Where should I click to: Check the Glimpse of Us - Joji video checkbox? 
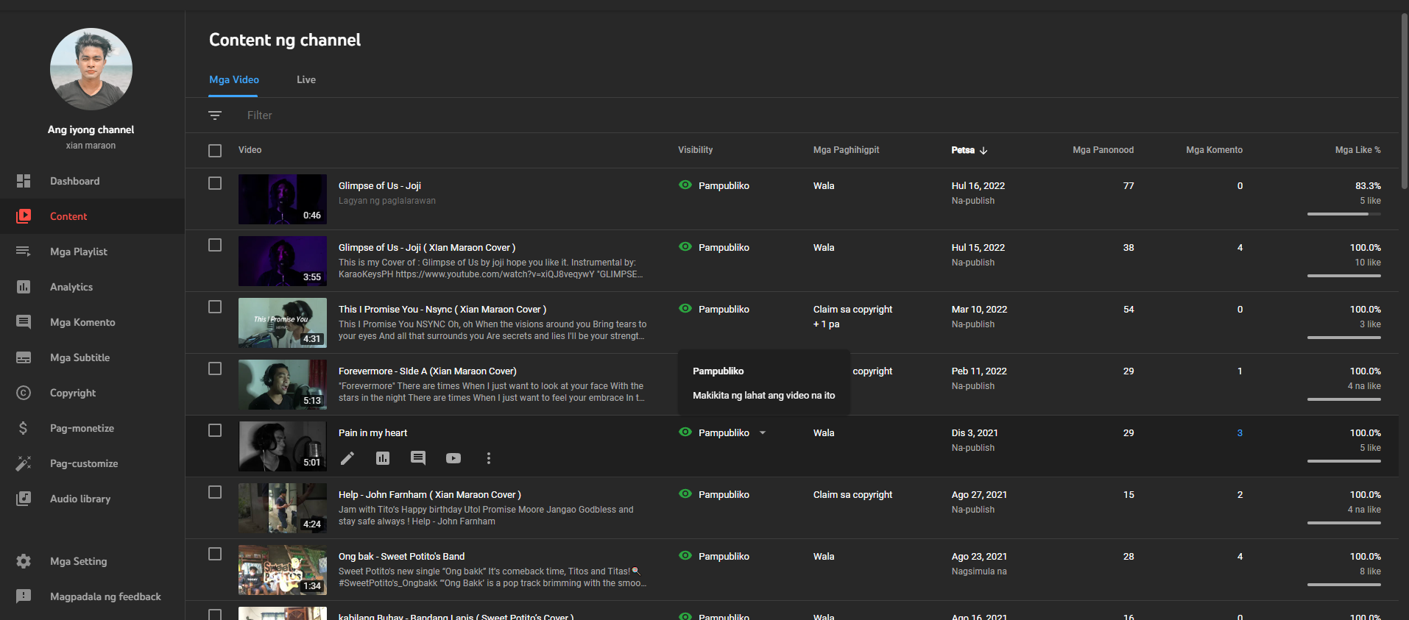pyautogui.click(x=215, y=183)
